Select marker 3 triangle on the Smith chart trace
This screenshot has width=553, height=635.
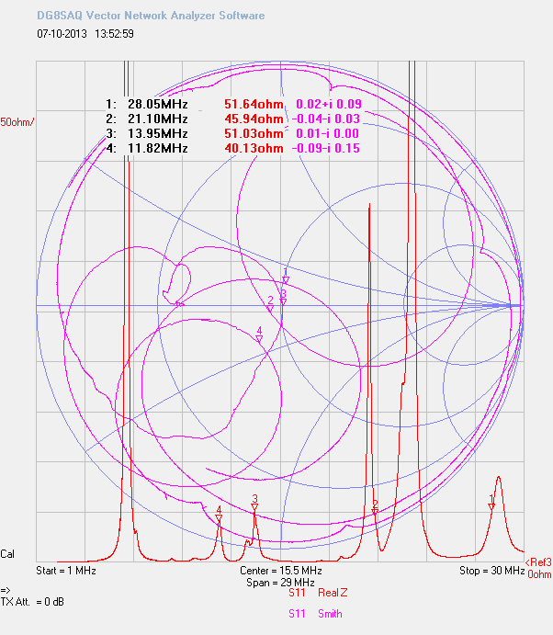[283, 301]
